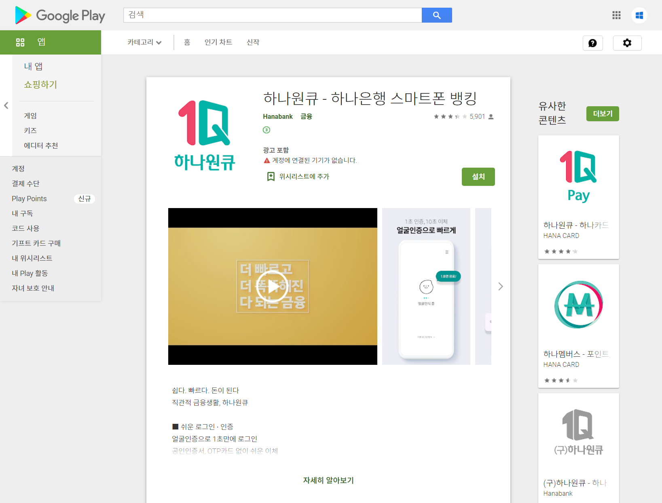Open the settings gear icon
The image size is (662, 503).
point(627,43)
